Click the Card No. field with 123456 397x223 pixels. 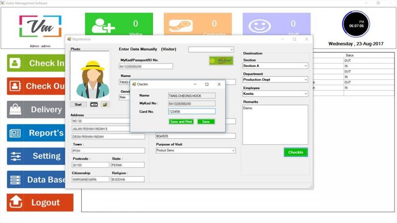192,111
